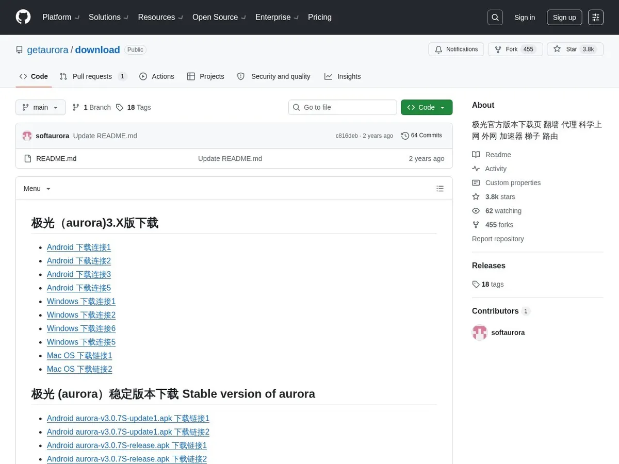Click Report repository
619x464 pixels.
pos(498,239)
